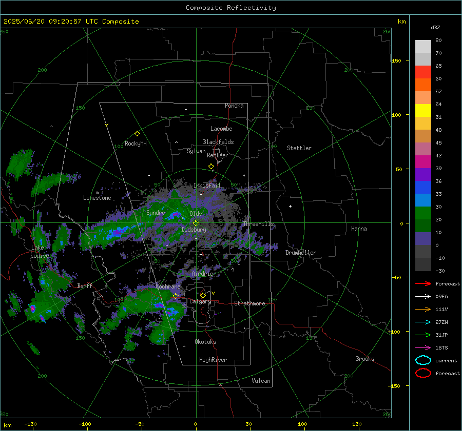Click the Calgary label on map
This screenshot has height=431, width=462.
tap(200, 301)
